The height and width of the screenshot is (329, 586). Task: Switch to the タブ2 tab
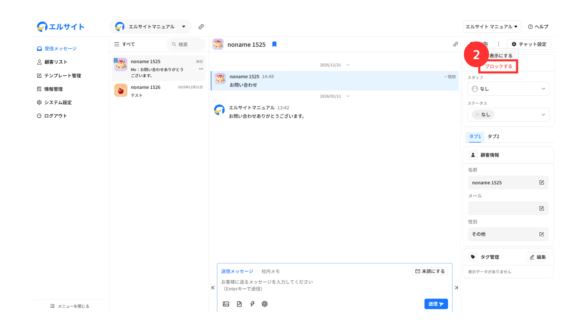tap(493, 136)
